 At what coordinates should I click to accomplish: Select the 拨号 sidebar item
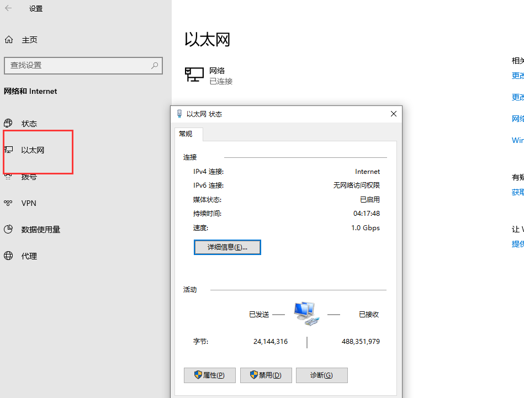point(29,177)
